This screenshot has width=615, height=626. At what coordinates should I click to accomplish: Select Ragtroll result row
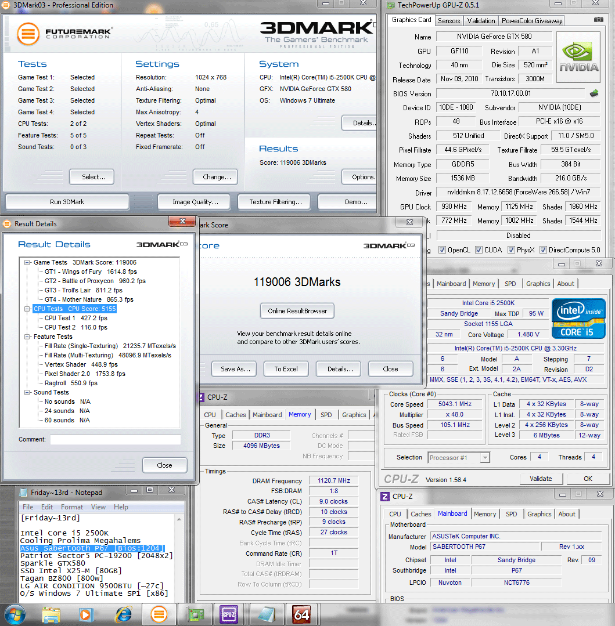[71, 383]
